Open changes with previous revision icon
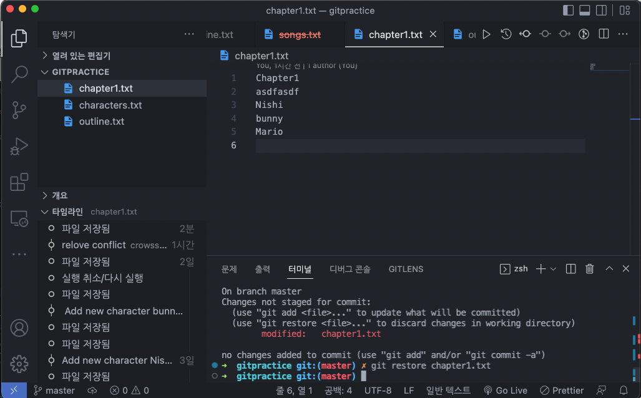 [x=525, y=34]
